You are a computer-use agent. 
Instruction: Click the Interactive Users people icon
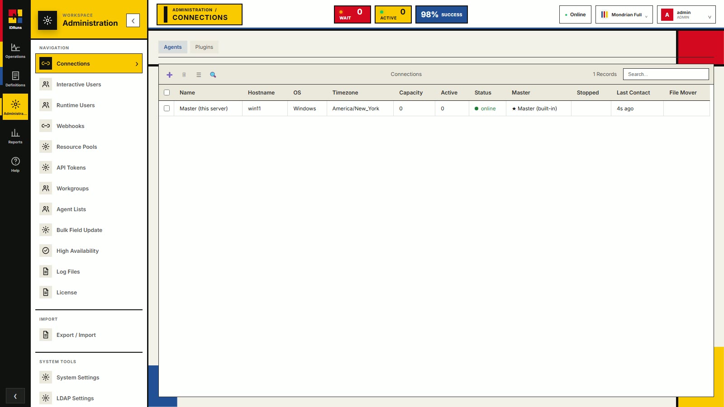pos(46,84)
